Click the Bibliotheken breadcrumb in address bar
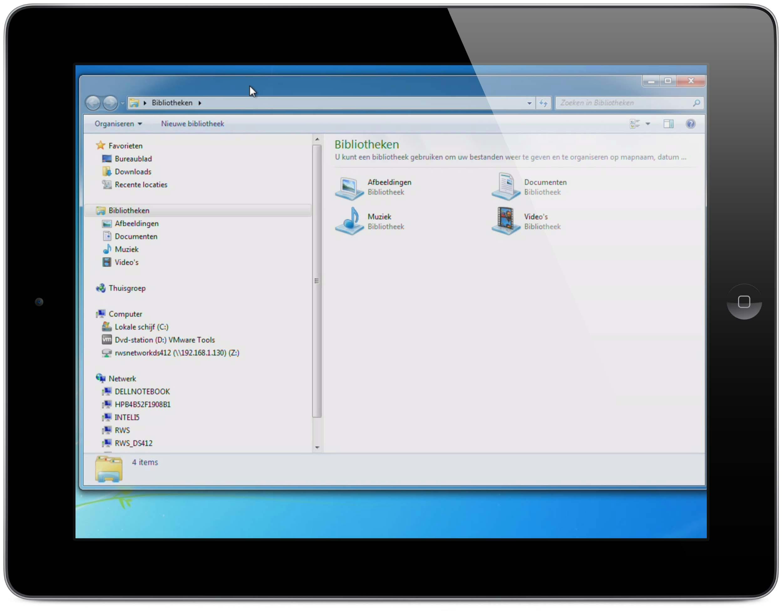The height and width of the screenshot is (614, 782). tap(172, 103)
